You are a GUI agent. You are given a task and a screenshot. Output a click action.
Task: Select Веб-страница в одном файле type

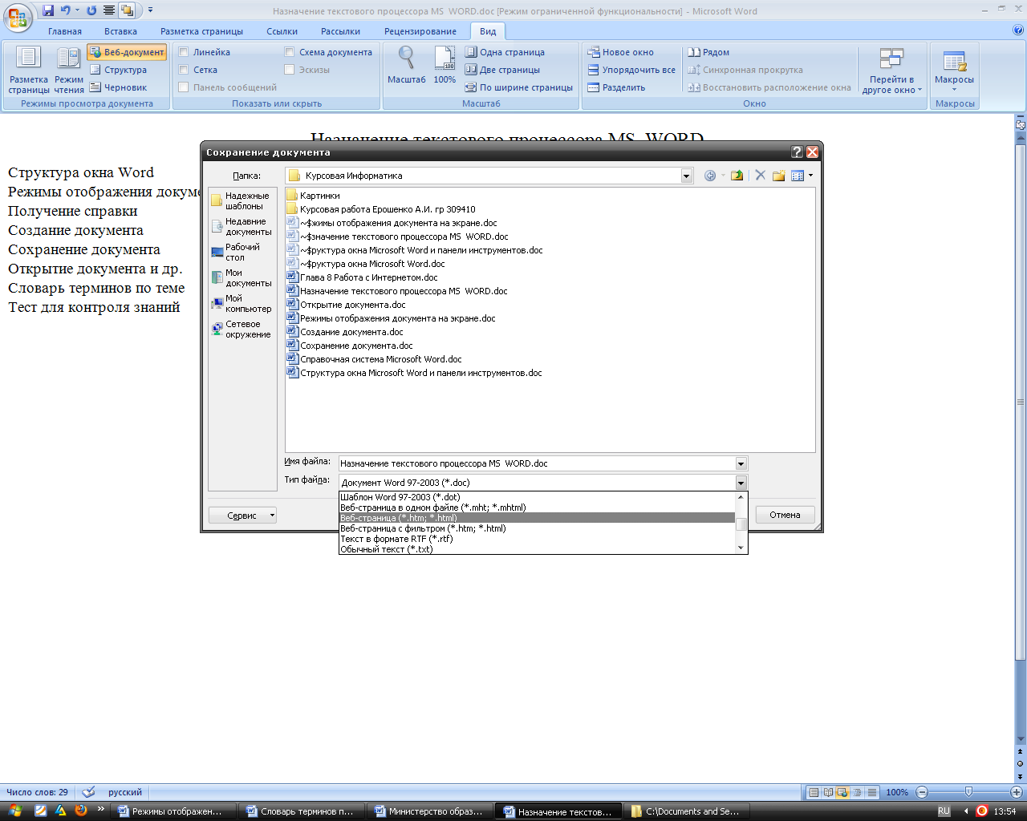click(x=537, y=508)
